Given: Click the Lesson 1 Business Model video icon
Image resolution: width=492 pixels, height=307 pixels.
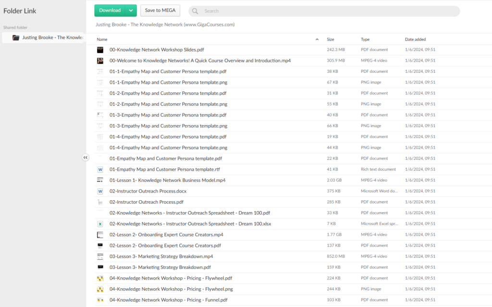Looking at the screenshot, I should [x=100, y=180].
